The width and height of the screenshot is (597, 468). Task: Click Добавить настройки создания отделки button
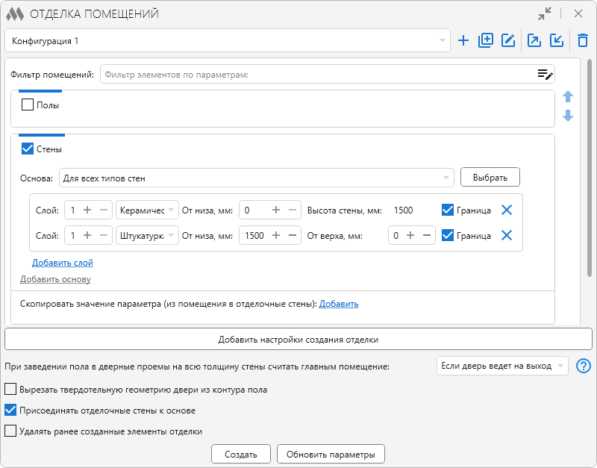click(x=298, y=340)
